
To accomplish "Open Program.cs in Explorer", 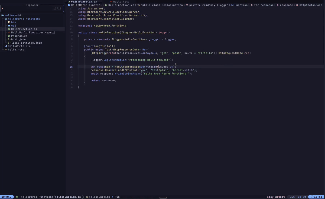I will tap(19, 36).
